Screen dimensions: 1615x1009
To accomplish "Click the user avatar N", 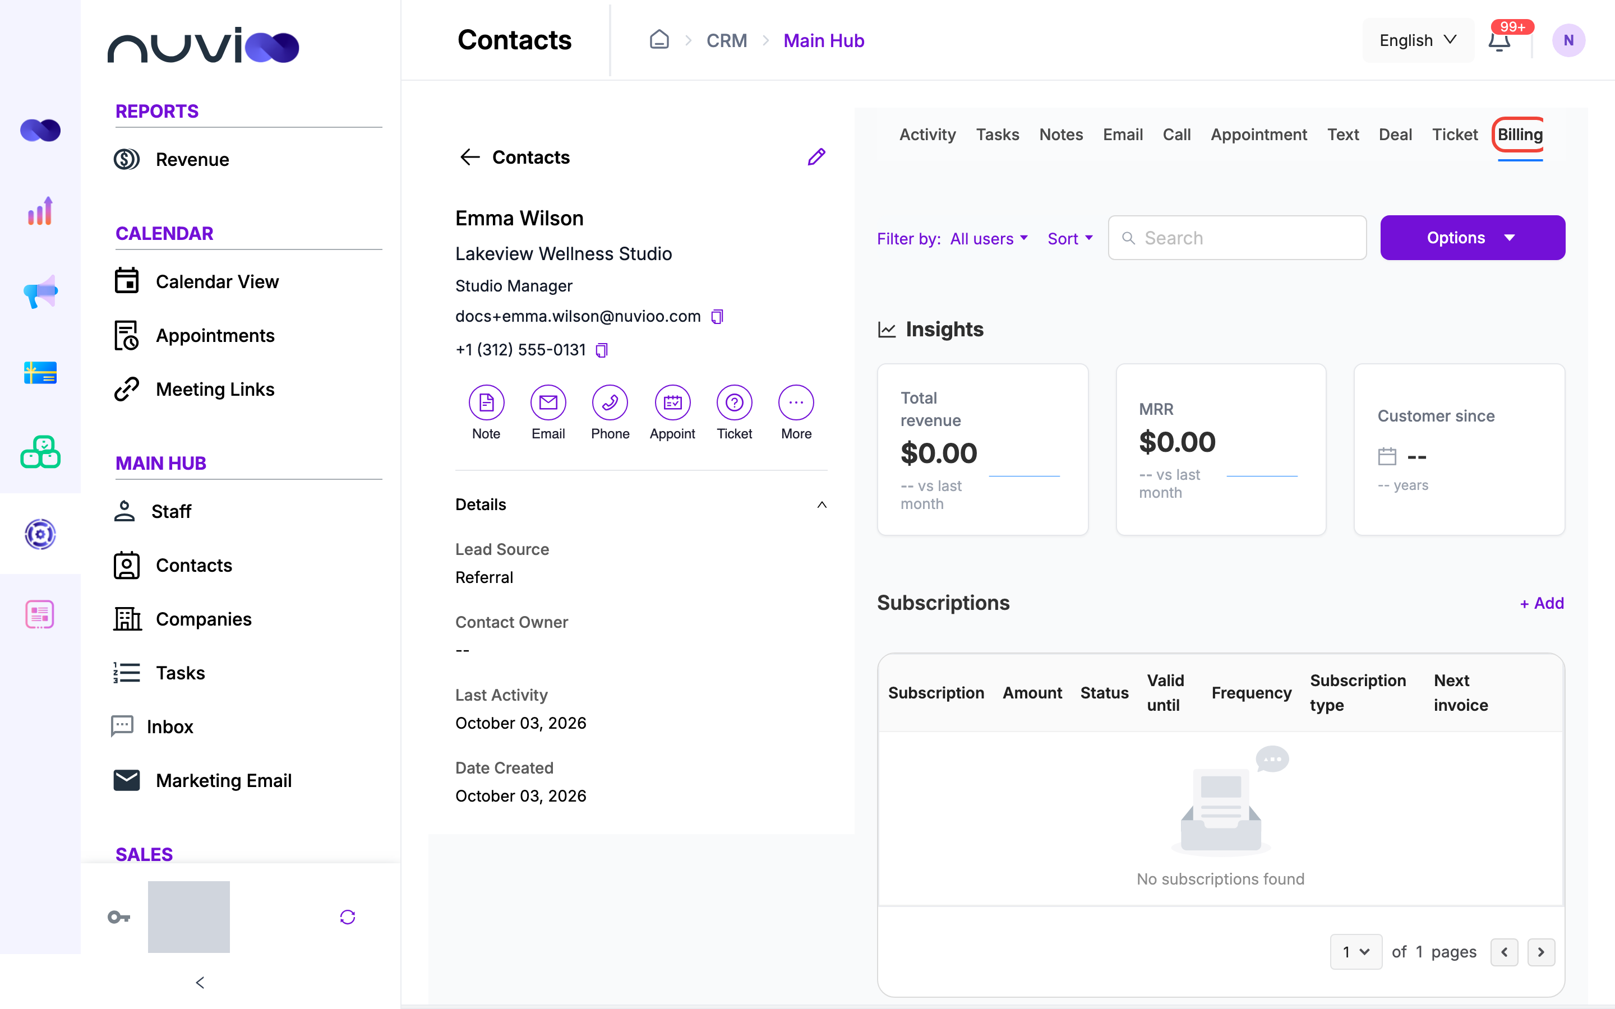I will point(1568,41).
